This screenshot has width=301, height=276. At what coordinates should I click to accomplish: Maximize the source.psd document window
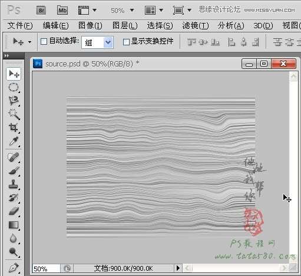pos(264,64)
